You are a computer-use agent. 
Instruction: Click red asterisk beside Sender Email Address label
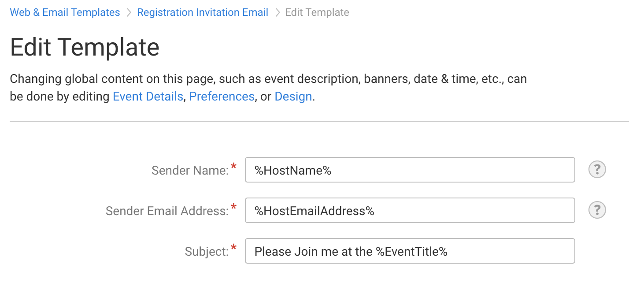(234, 207)
